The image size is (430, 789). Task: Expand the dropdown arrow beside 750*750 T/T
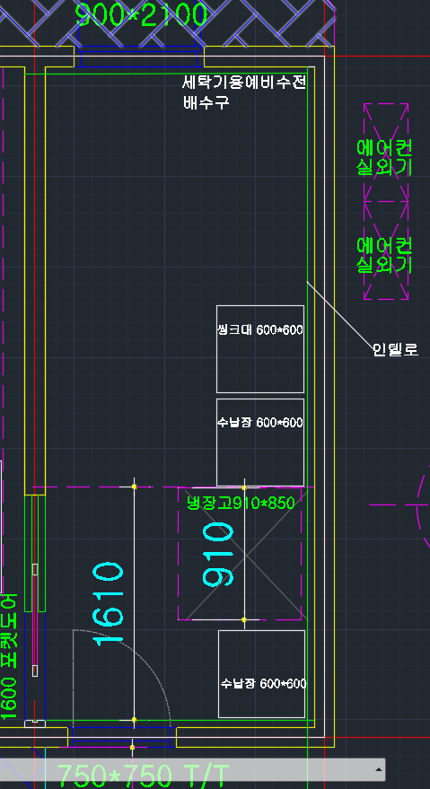[378, 770]
